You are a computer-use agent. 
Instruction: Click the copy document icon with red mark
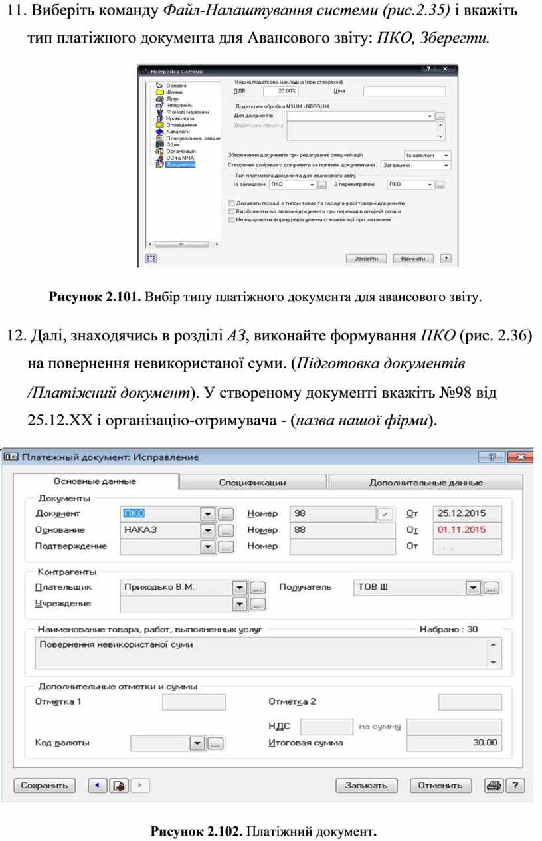point(118,785)
